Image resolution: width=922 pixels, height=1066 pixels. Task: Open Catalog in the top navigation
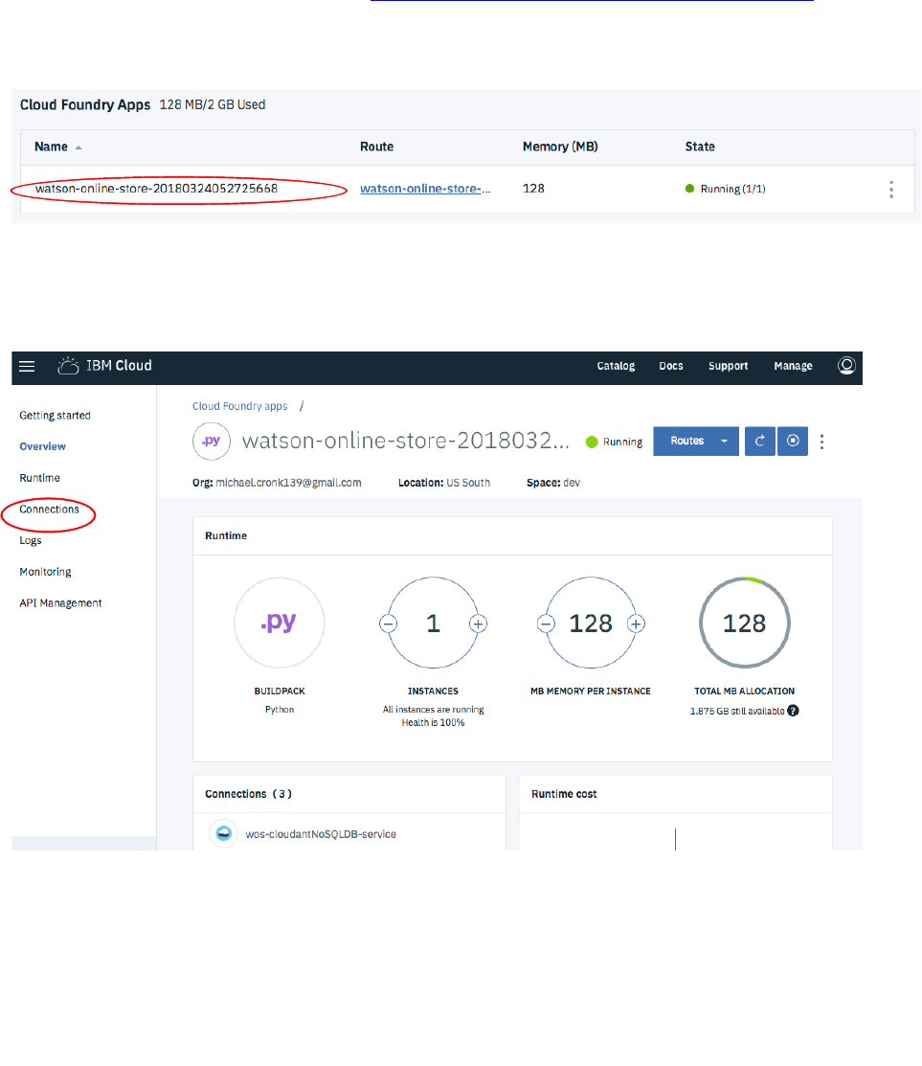point(617,366)
